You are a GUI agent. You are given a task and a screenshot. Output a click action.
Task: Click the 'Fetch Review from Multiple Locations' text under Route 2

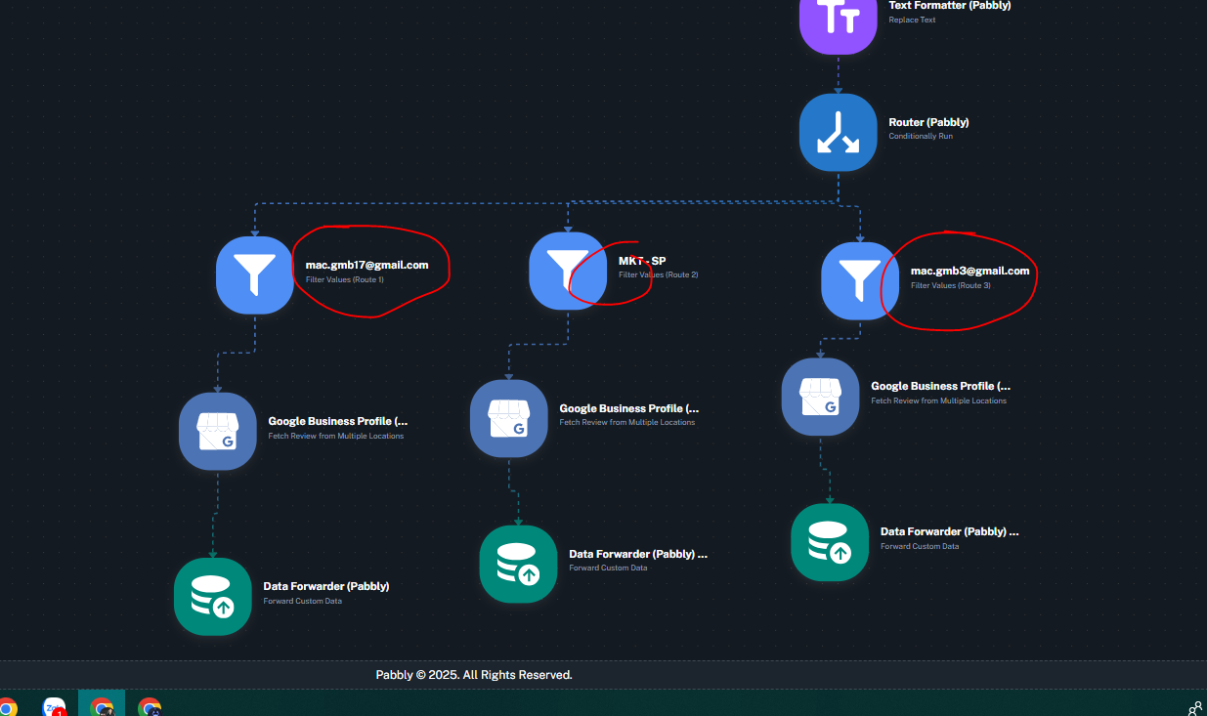tap(626, 423)
